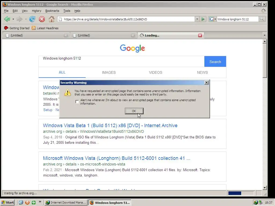
Task: Click the address bar URL field
Action: point(126,19)
